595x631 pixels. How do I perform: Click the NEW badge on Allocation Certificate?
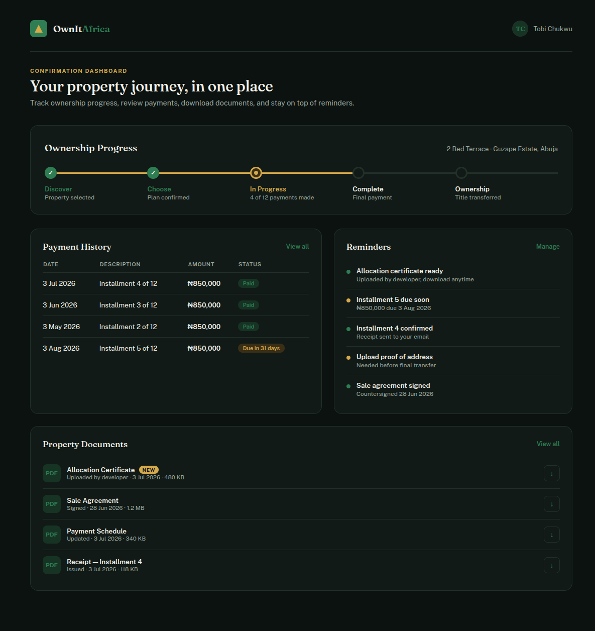tap(149, 470)
